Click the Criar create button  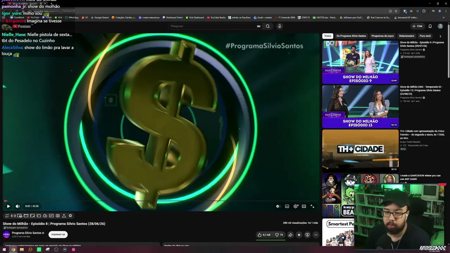tap(417, 26)
